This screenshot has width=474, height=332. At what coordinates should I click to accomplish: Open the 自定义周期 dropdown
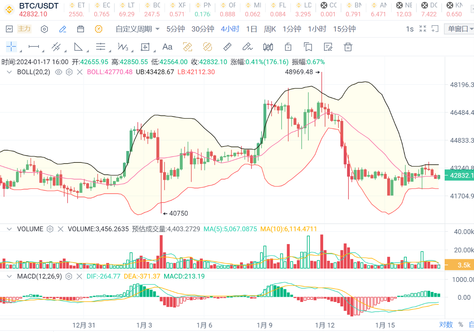(x=138, y=29)
